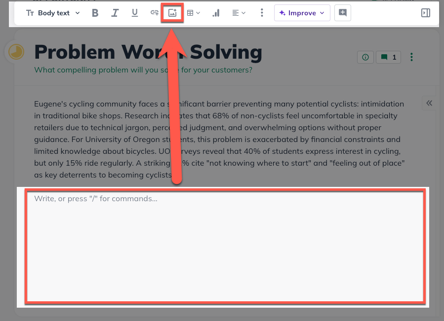Screen dimensions: 444x321
Task: Open the Body text style dropdown
Action: tap(53, 13)
